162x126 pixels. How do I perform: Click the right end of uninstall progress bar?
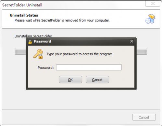tap(142, 51)
